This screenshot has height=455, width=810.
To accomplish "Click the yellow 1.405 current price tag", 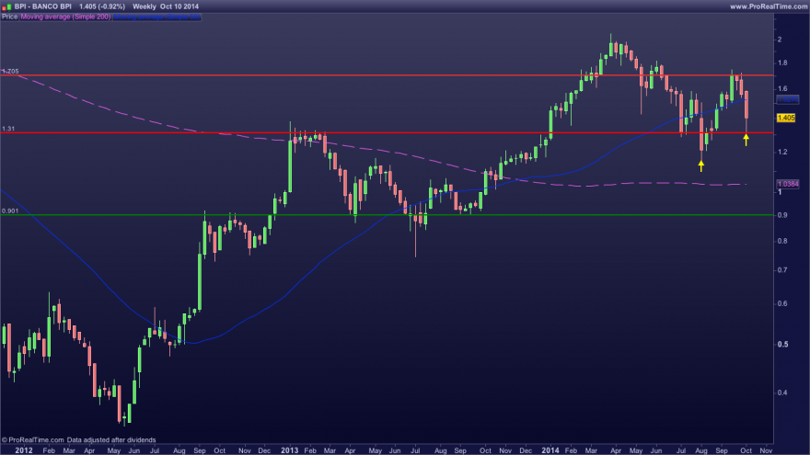I will pos(786,118).
